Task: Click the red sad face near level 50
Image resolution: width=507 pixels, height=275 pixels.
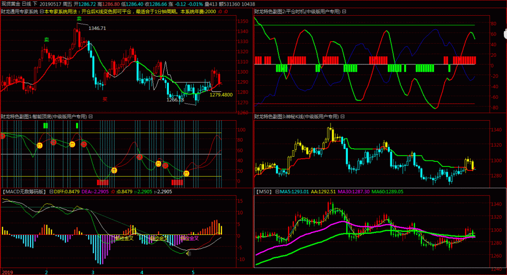Action: 139,157
